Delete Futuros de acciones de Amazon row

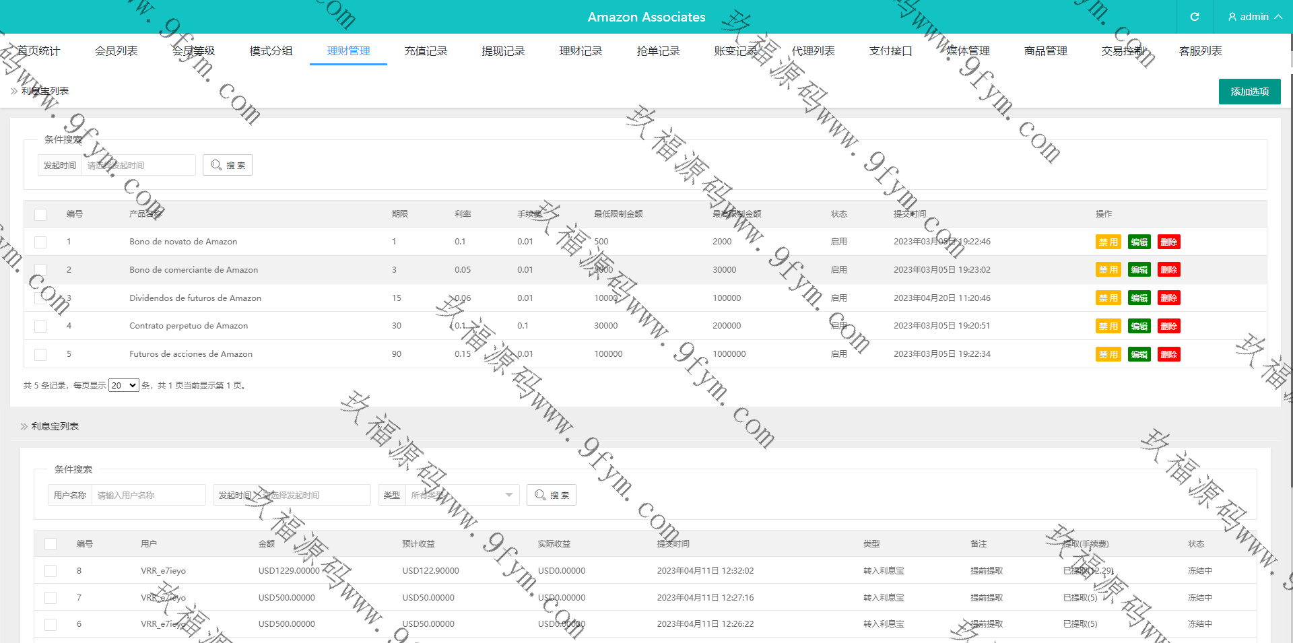pos(1168,355)
